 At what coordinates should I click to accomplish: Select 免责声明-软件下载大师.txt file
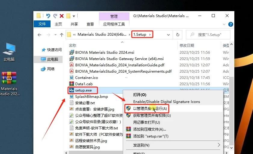tap(97, 128)
